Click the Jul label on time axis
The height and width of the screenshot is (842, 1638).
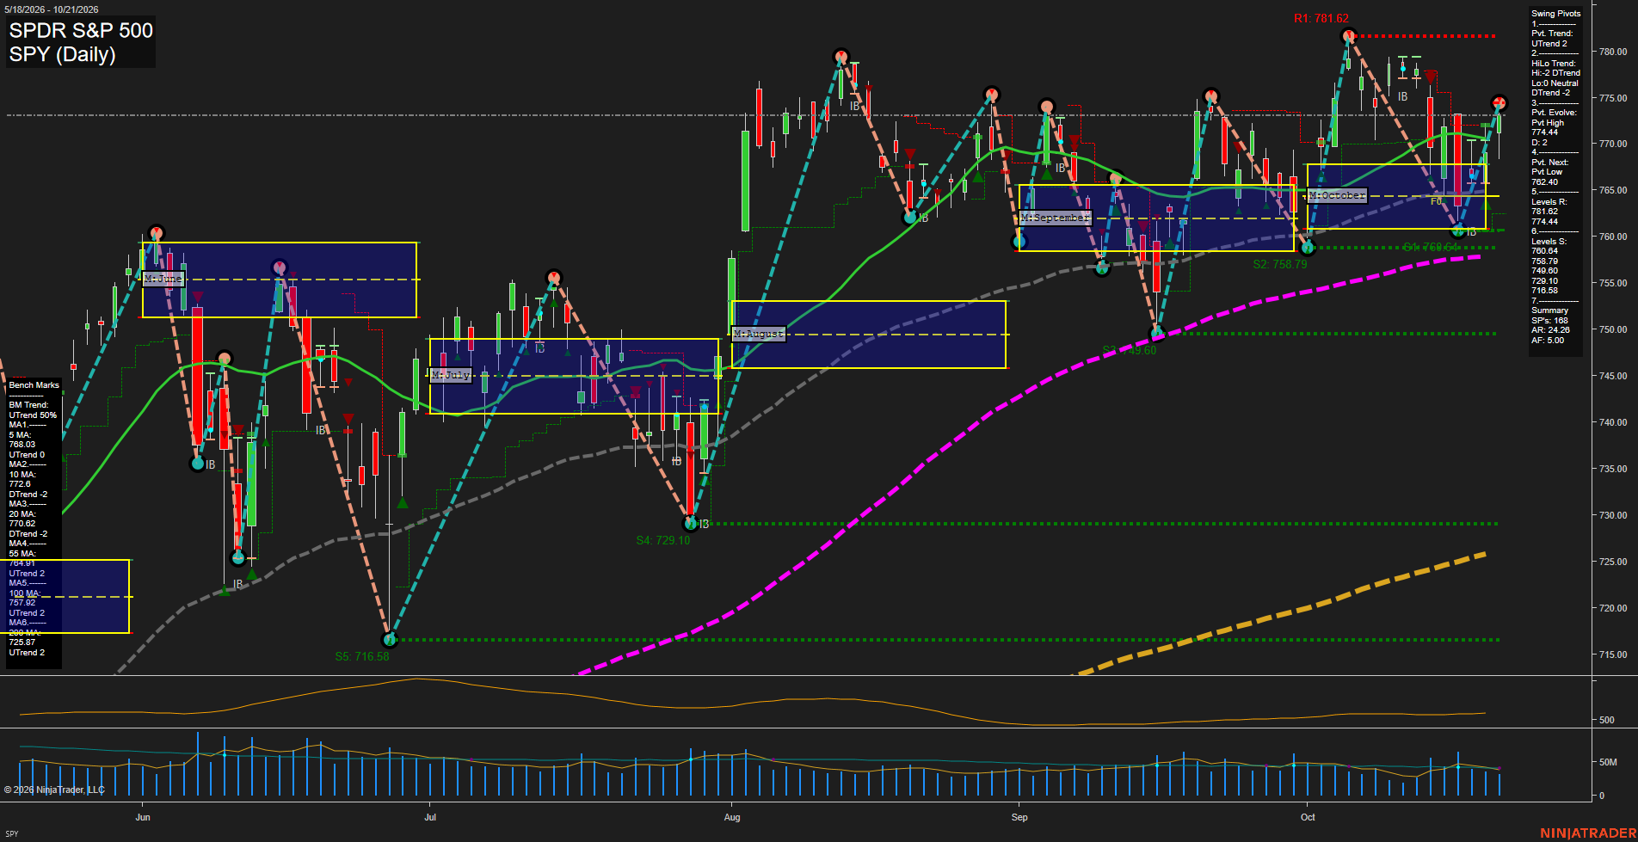430,817
